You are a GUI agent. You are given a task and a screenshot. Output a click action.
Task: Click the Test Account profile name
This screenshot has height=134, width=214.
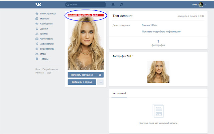[122, 16]
